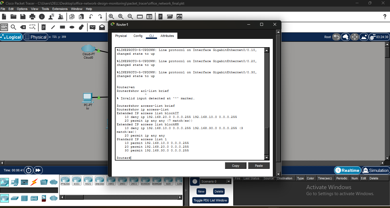
Task: Click the Paste button in Router1
Action: click(259, 165)
